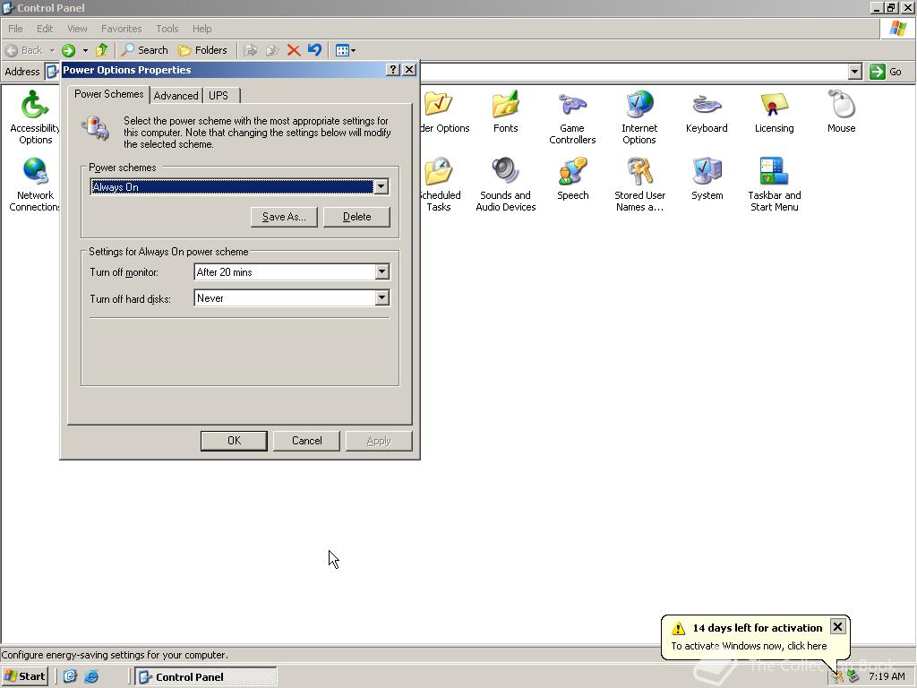This screenshot has height=688, width=917.
Task: Open Sounds and Audio Devices
Action: (505, 184)
